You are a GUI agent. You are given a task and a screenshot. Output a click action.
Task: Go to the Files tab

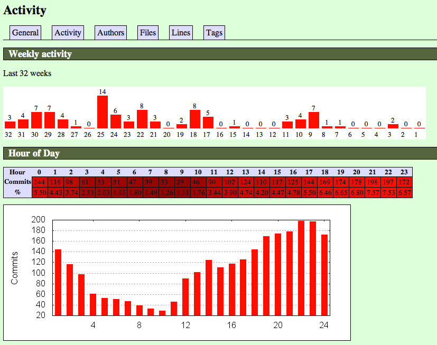[148, 33]
